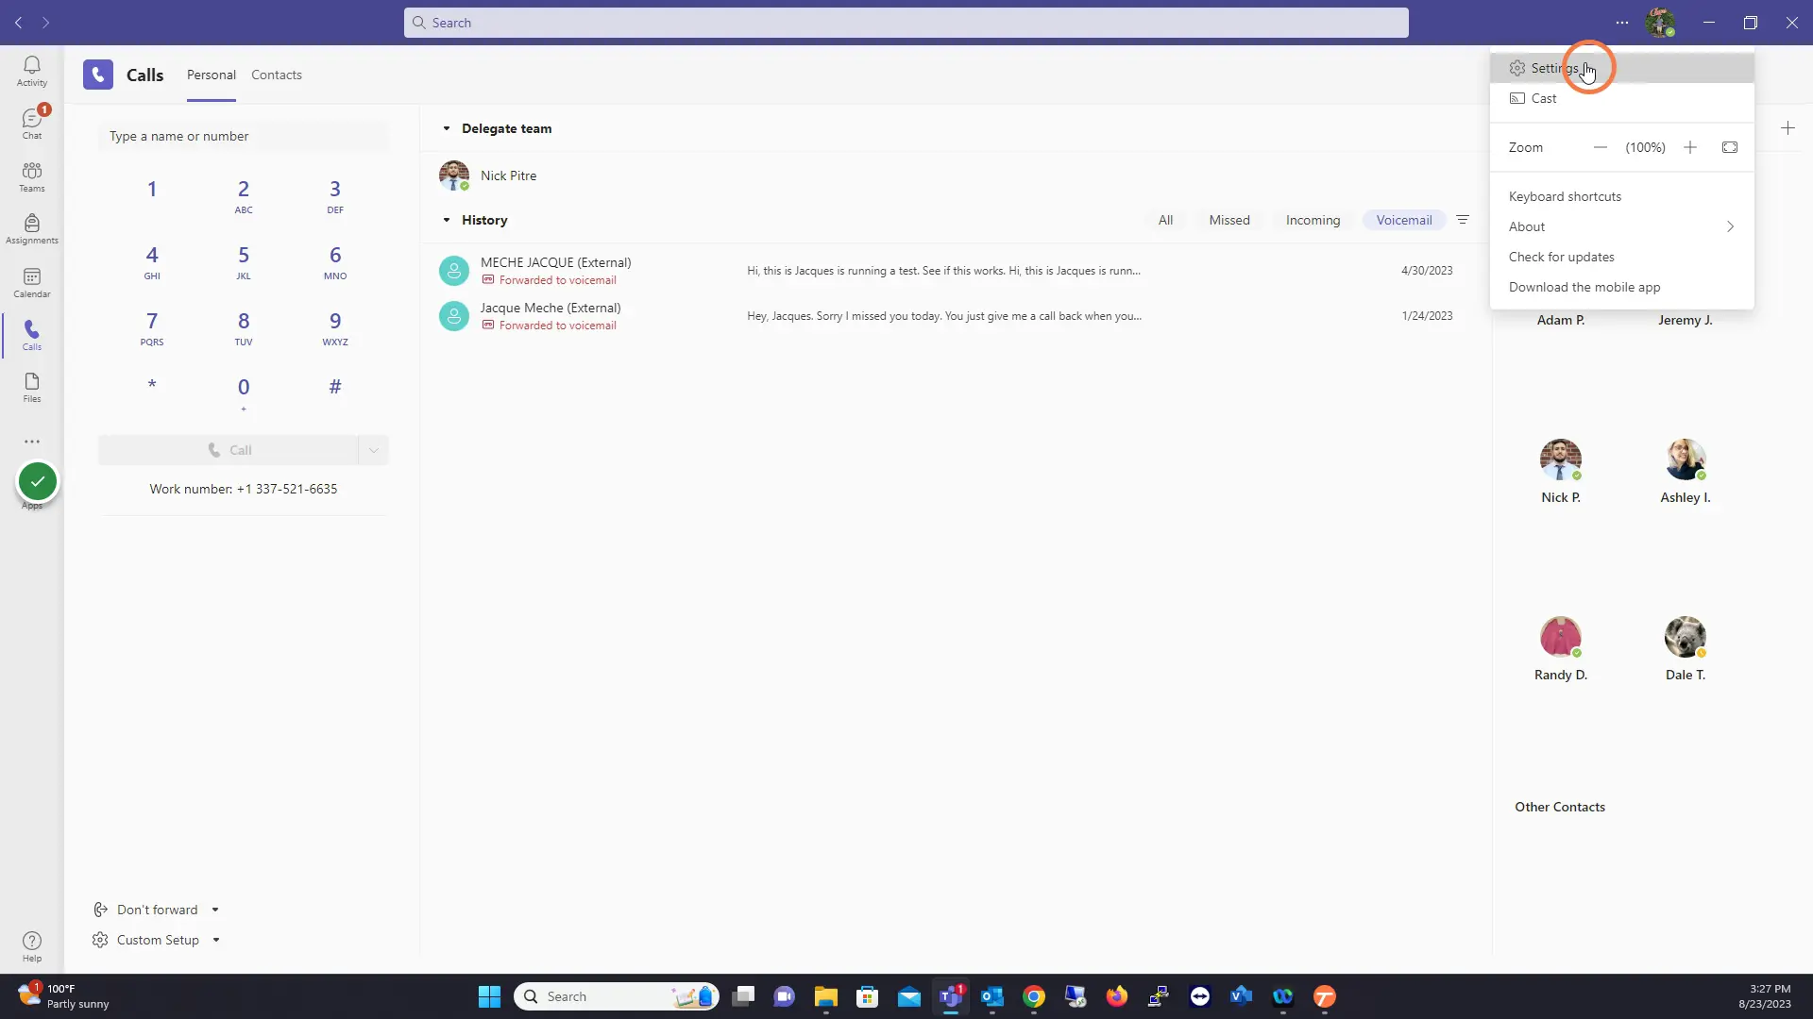Switch to the Contacts tab
Screen dimensions: 1813x1019
[x=277, y=75]
